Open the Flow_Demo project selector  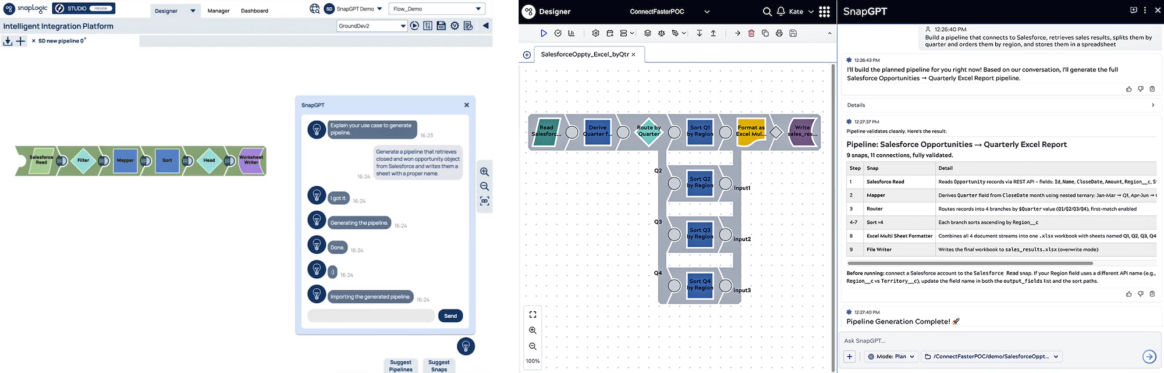click(438, 9)
